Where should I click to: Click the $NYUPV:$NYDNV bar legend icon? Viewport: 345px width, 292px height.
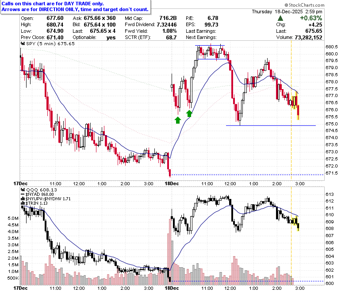[23, 199]
